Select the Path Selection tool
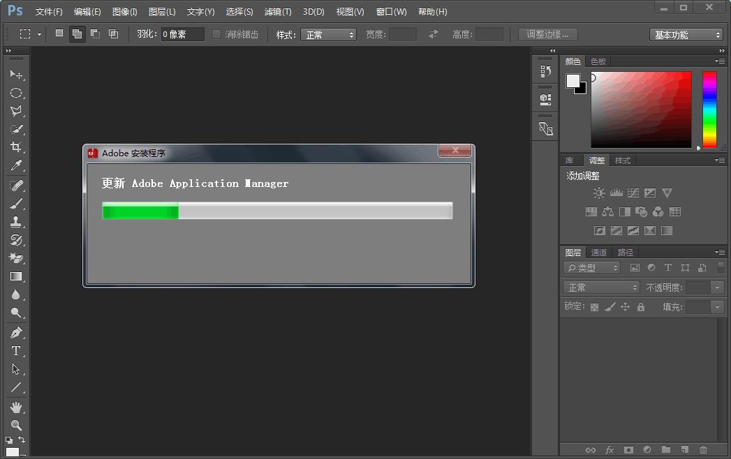Viewport: 731px width, 459px height. coord(16,369)
